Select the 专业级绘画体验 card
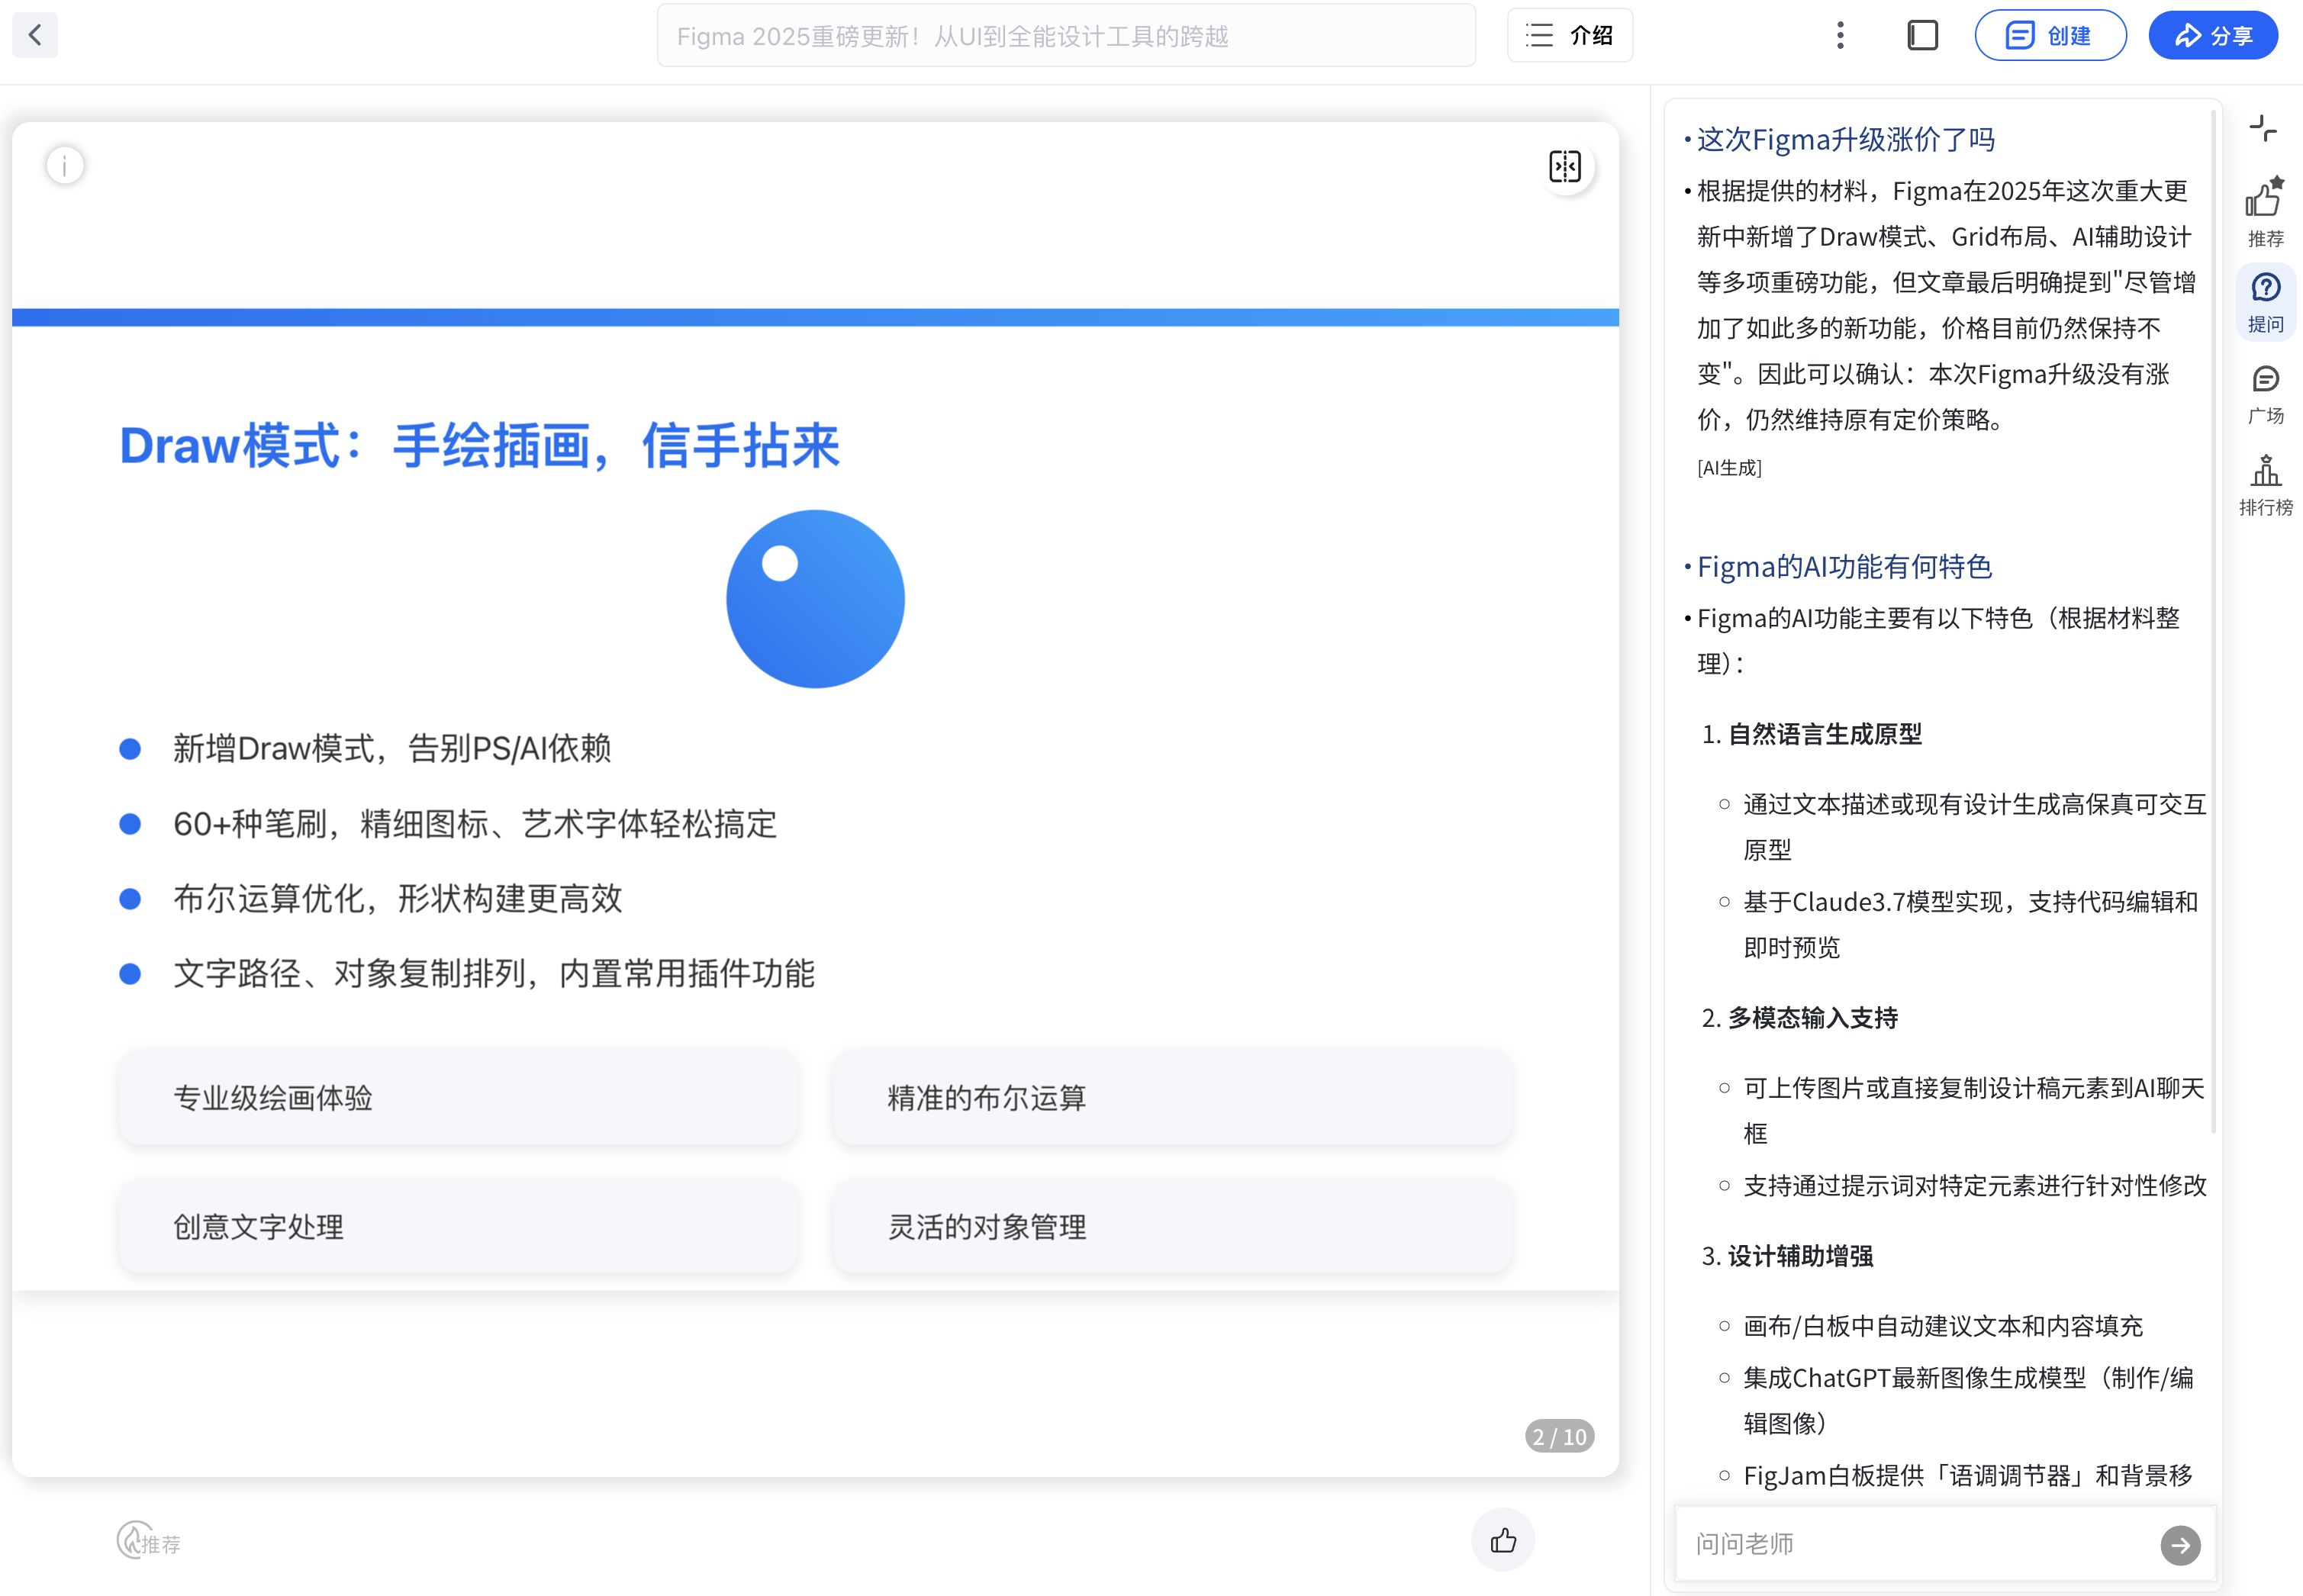 coord(458,1097)
